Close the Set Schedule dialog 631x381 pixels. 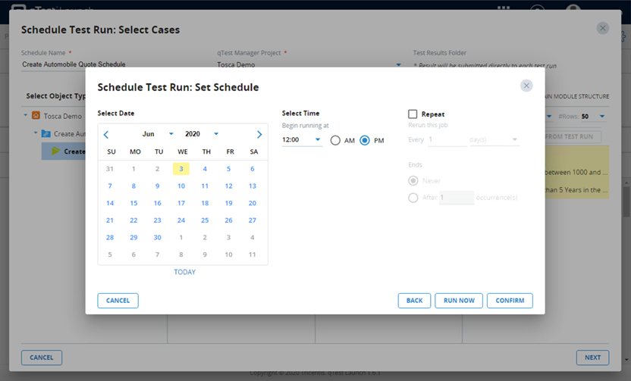pos(526,86)
